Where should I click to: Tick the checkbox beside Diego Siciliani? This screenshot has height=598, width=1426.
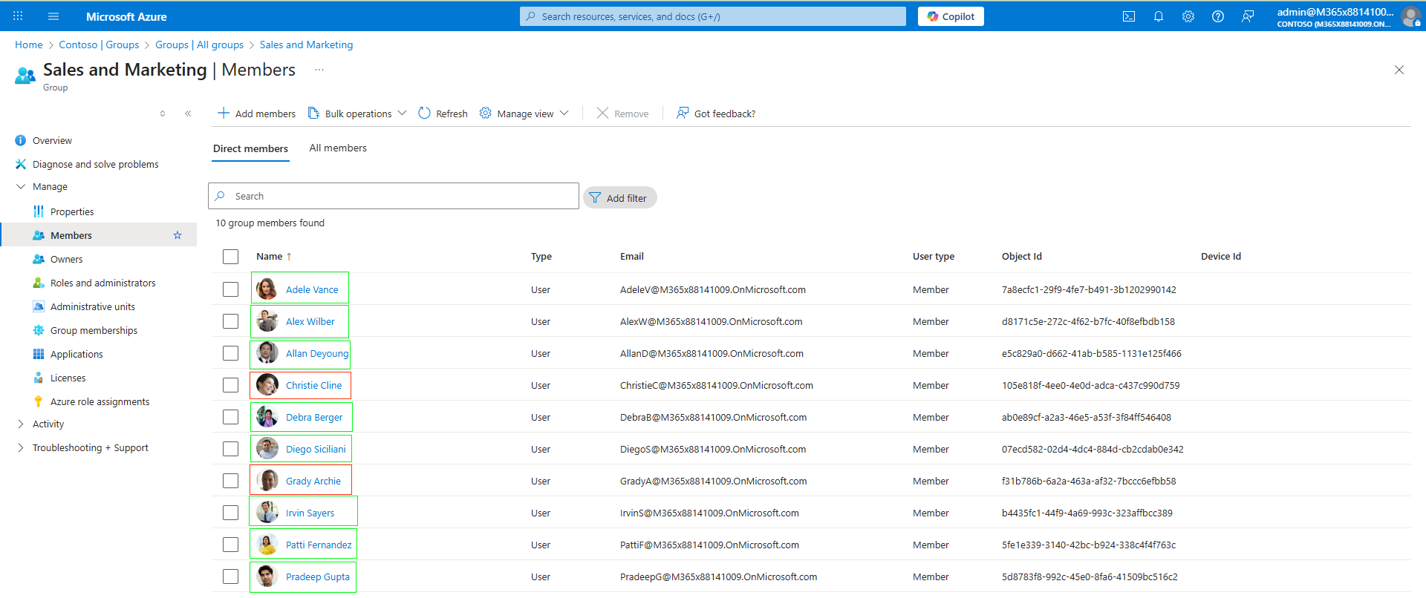[230, 449]
